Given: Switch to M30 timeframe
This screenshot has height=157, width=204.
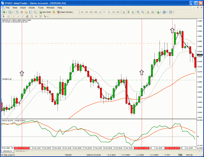Looking at the screenshot, I should click(96, 12).
